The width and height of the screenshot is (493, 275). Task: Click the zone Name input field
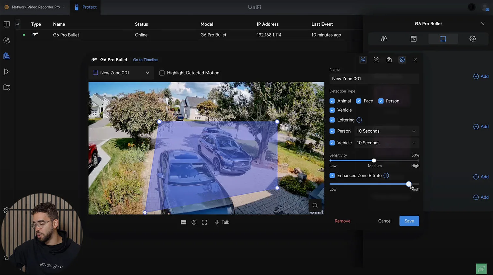[374, 79]
